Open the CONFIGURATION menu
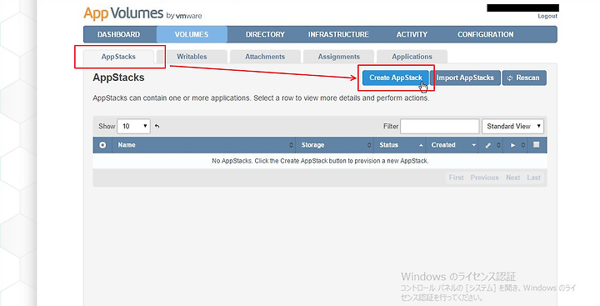 [x=485, y=34]
